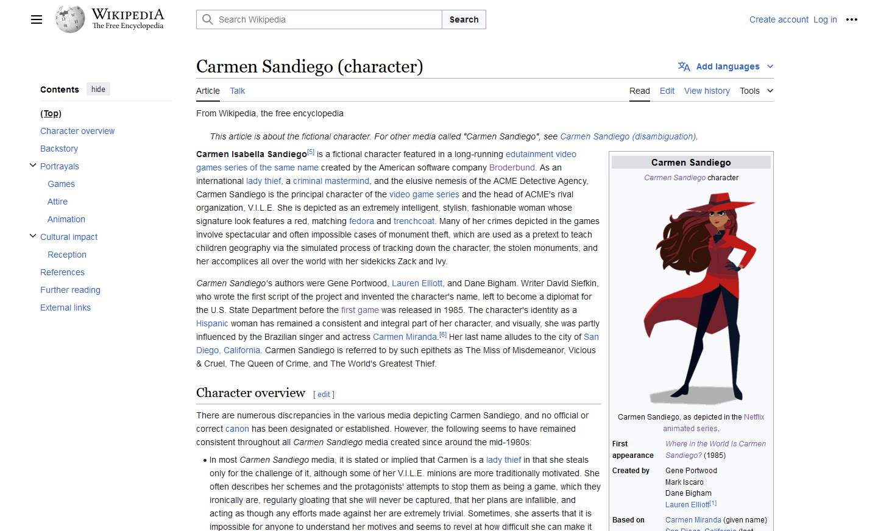This screenshot has width=892, height=531.
Task: Click Create account link
Action: [x=779, y=19]
